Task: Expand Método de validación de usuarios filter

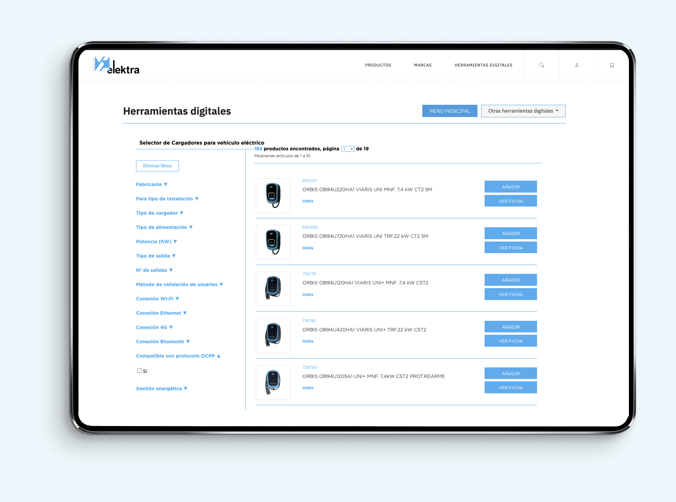Action: tap(179, 284)
